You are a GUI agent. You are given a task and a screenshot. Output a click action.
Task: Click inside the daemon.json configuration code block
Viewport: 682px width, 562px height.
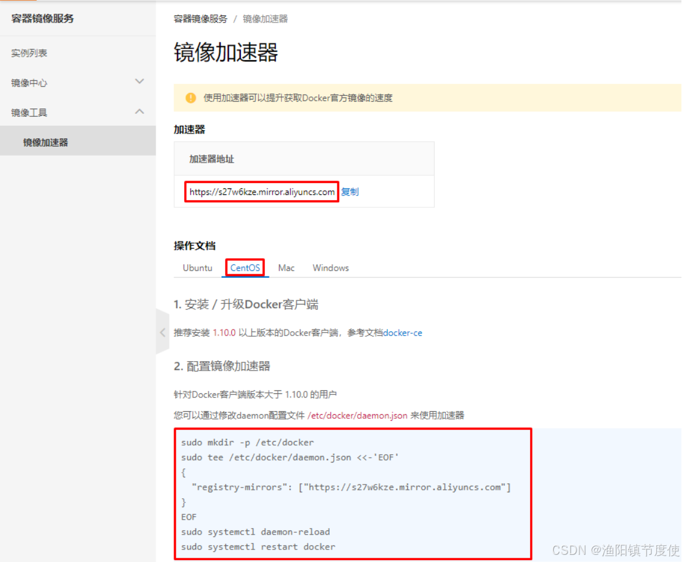coord(352,493)
